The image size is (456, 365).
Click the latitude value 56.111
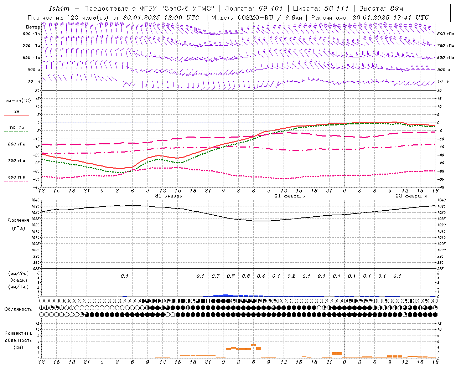(337, 9)
